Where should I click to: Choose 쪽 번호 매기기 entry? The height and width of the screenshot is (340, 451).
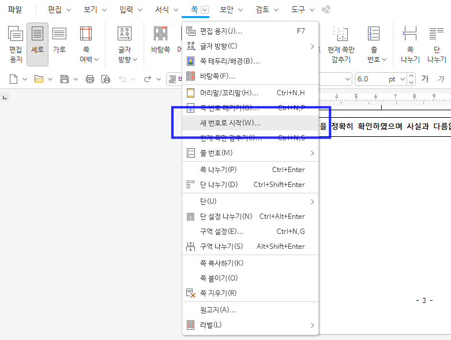pos(250,108)
